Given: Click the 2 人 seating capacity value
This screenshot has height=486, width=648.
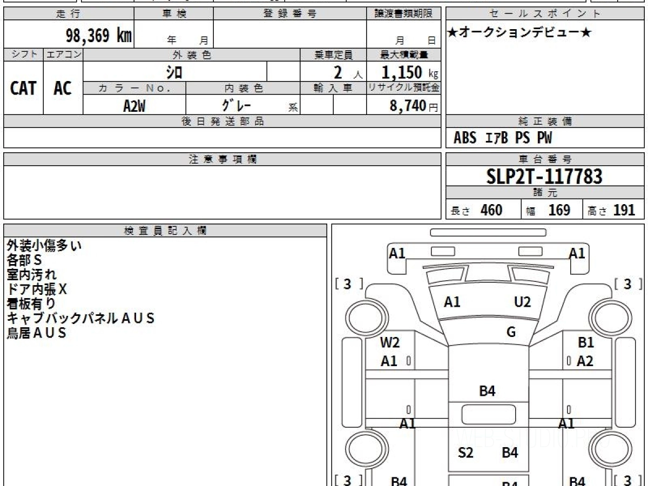Looking at the screenshot, I should (x=347, y=72).
